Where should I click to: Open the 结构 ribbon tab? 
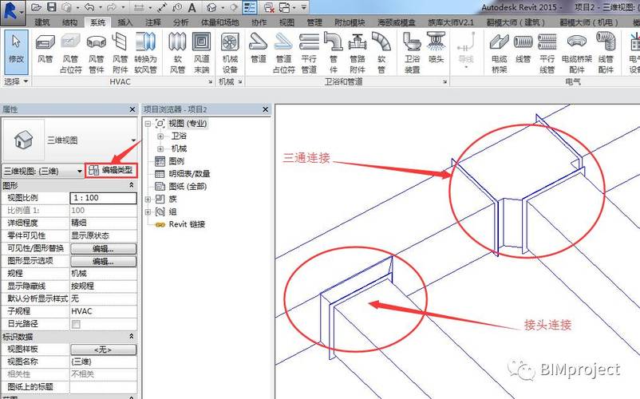pos(69,22)
